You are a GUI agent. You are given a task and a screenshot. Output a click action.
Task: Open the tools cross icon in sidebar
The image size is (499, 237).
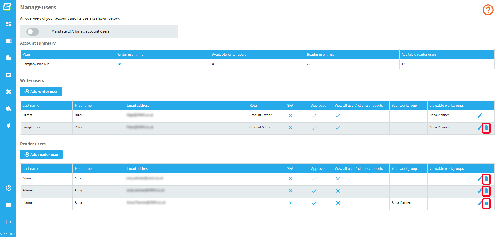[9, 92]
